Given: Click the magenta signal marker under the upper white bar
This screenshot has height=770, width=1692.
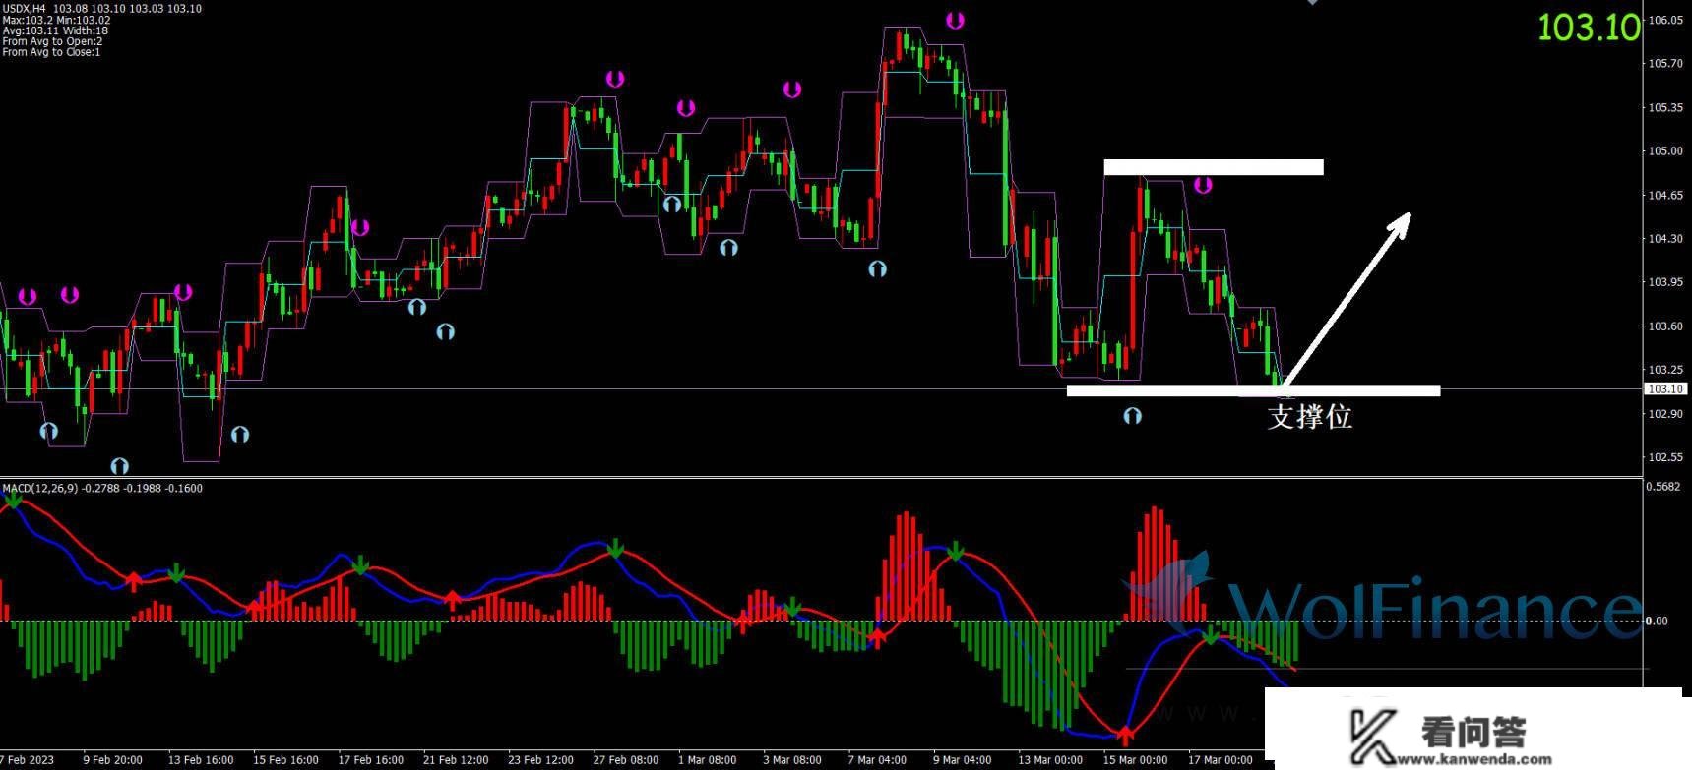Looking at the screenshot, I should tap(1203, 185).
